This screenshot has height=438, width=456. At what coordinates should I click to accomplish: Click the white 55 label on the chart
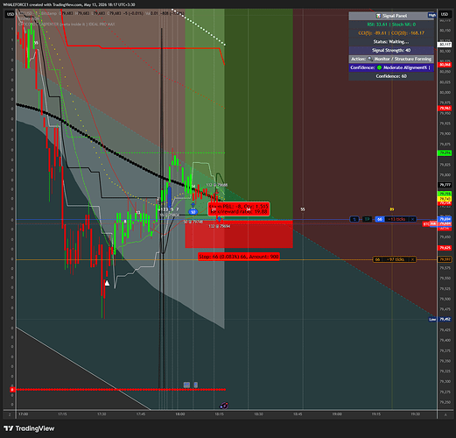pyautogui.click(x=303, y=209)
